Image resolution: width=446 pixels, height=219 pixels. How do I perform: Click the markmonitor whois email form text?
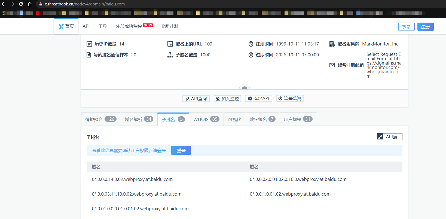click(x=384, y=65)
